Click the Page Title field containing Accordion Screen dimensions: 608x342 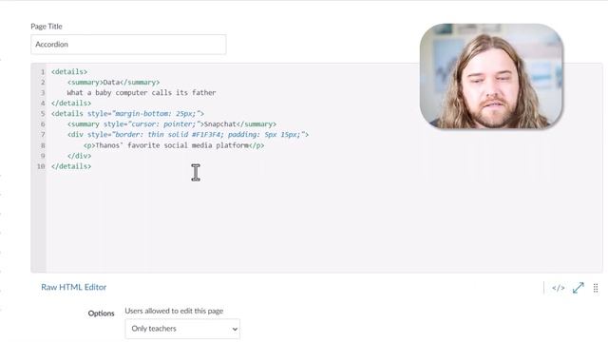pyautogui.click(x=128, y=45)
